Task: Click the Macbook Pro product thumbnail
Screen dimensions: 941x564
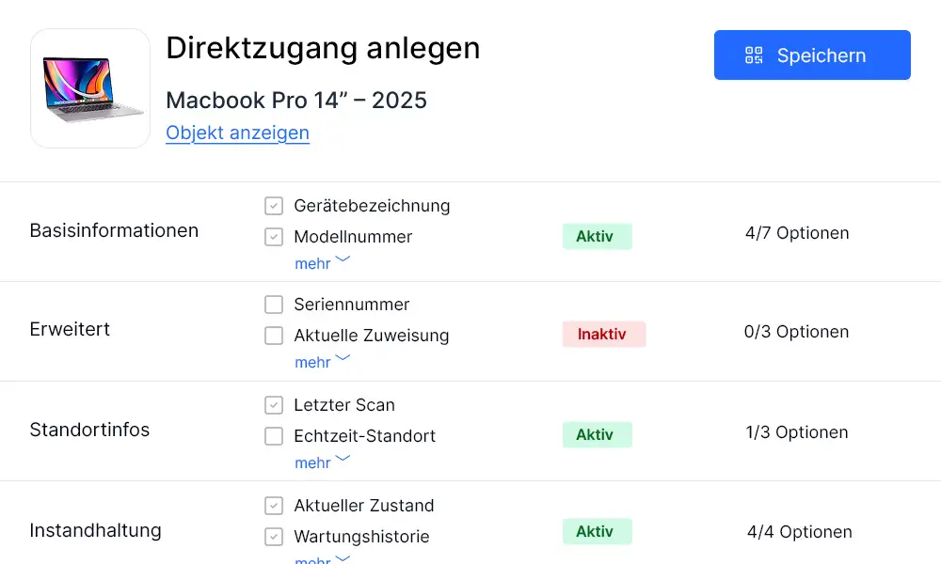Action: point(89,88)
